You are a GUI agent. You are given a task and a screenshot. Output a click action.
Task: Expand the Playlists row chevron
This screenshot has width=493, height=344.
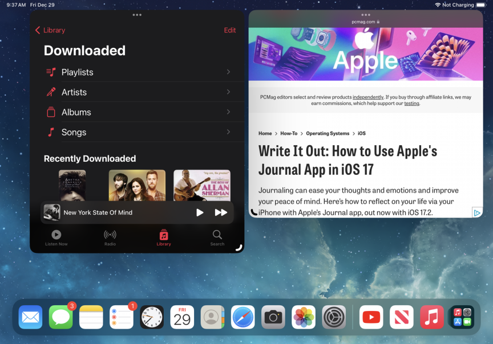pyautogui.click(x=228, y=72)
